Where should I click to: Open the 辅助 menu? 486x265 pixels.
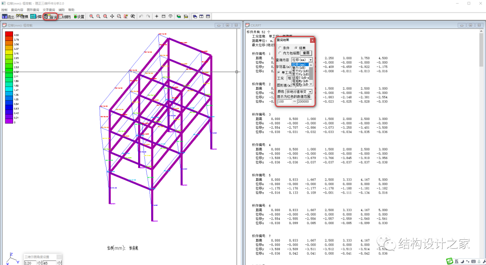61,10
